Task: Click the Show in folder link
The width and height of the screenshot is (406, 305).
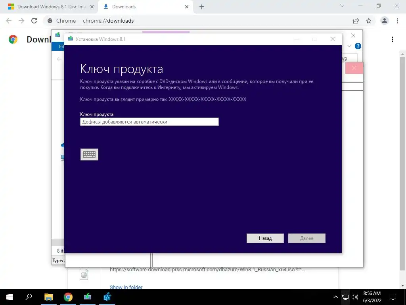Action: (x=126, y=287)
